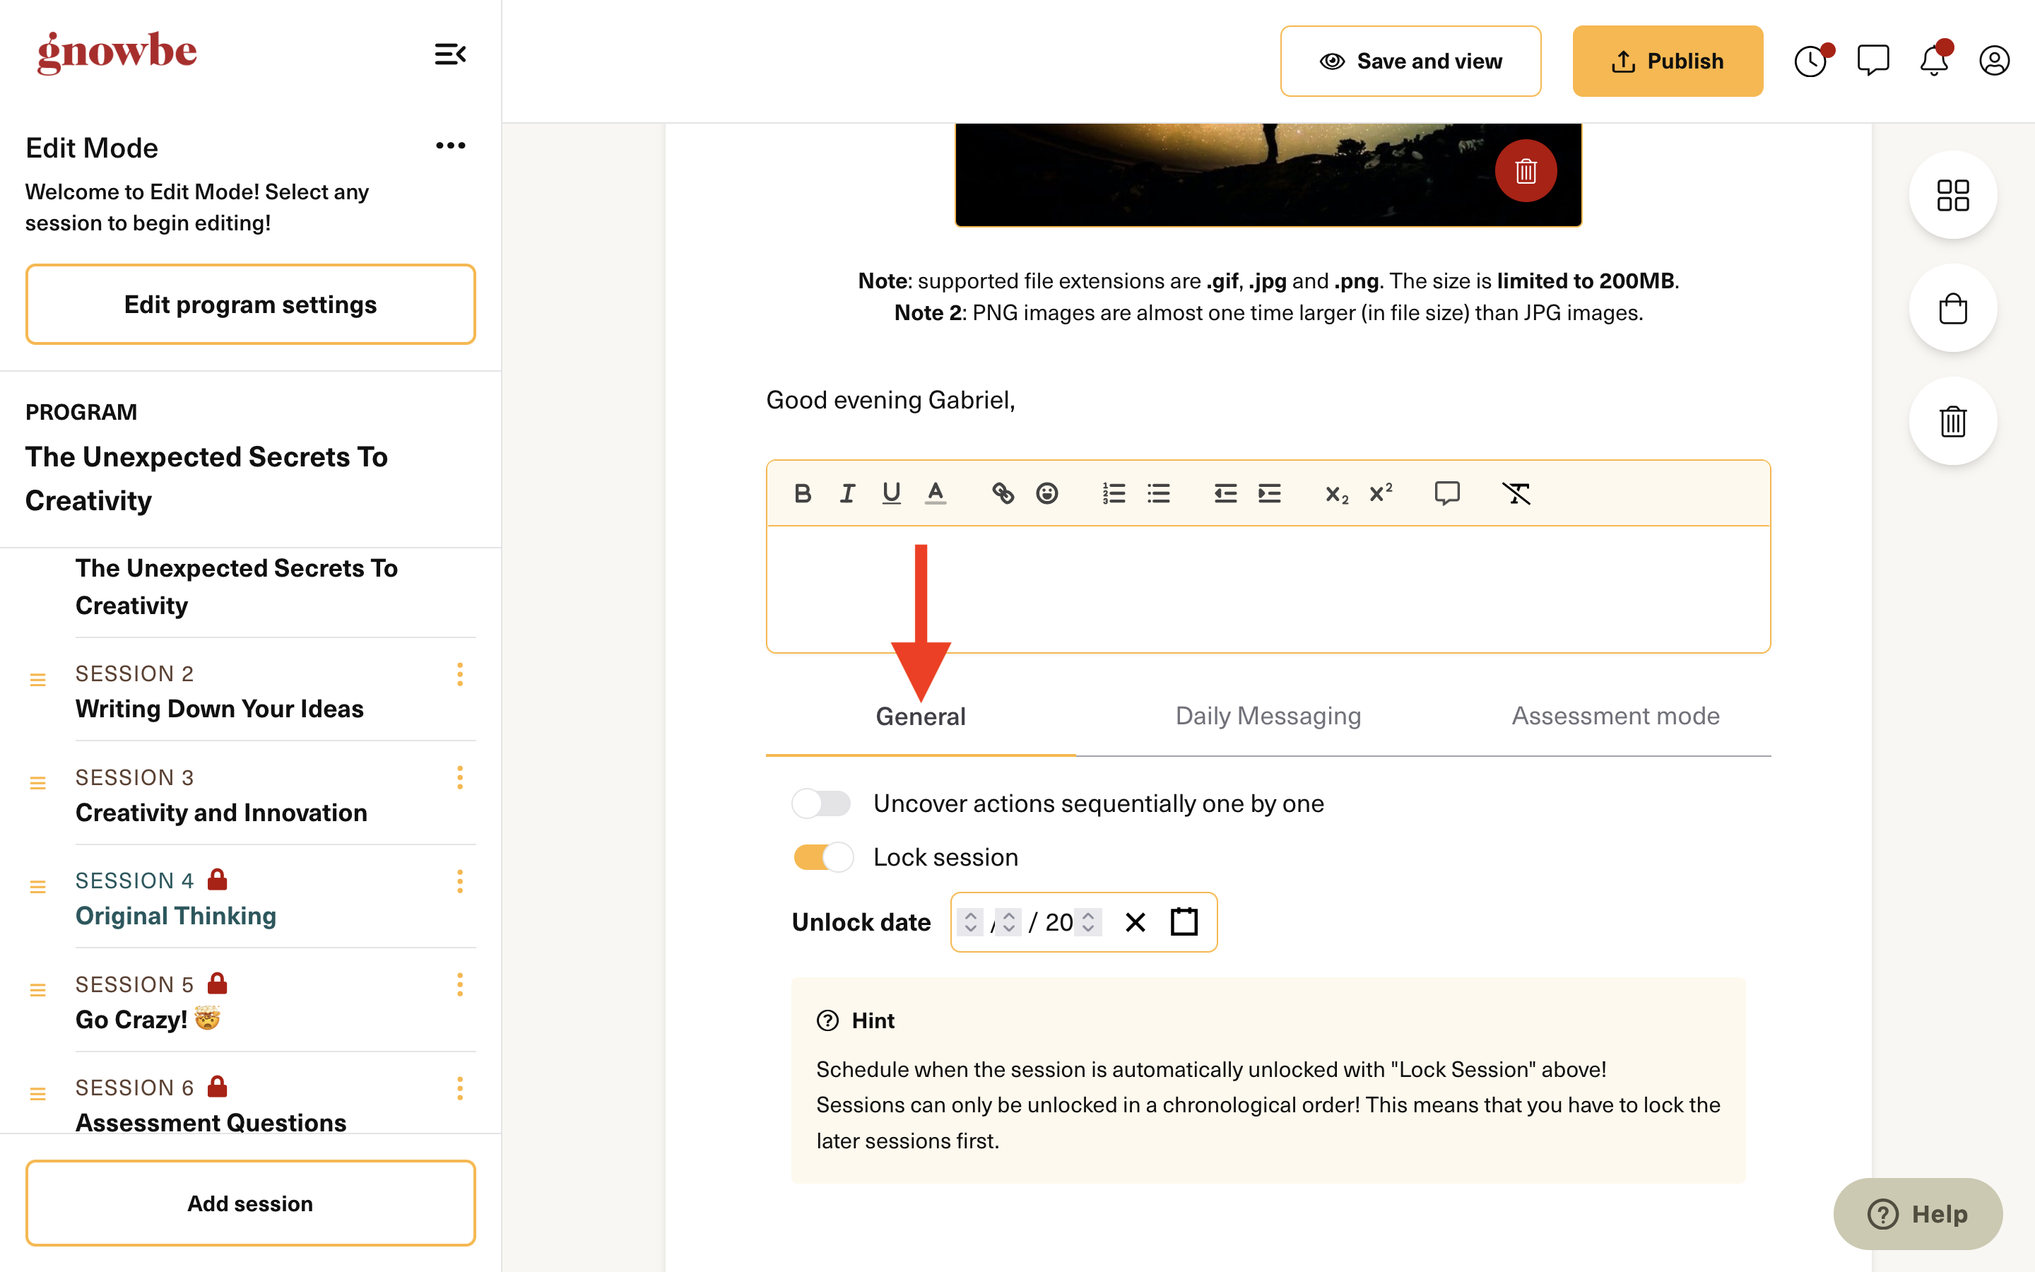Open the calendar picker for unlock date
This screenshot has width=2035, height=1272.
(1184, 921)
